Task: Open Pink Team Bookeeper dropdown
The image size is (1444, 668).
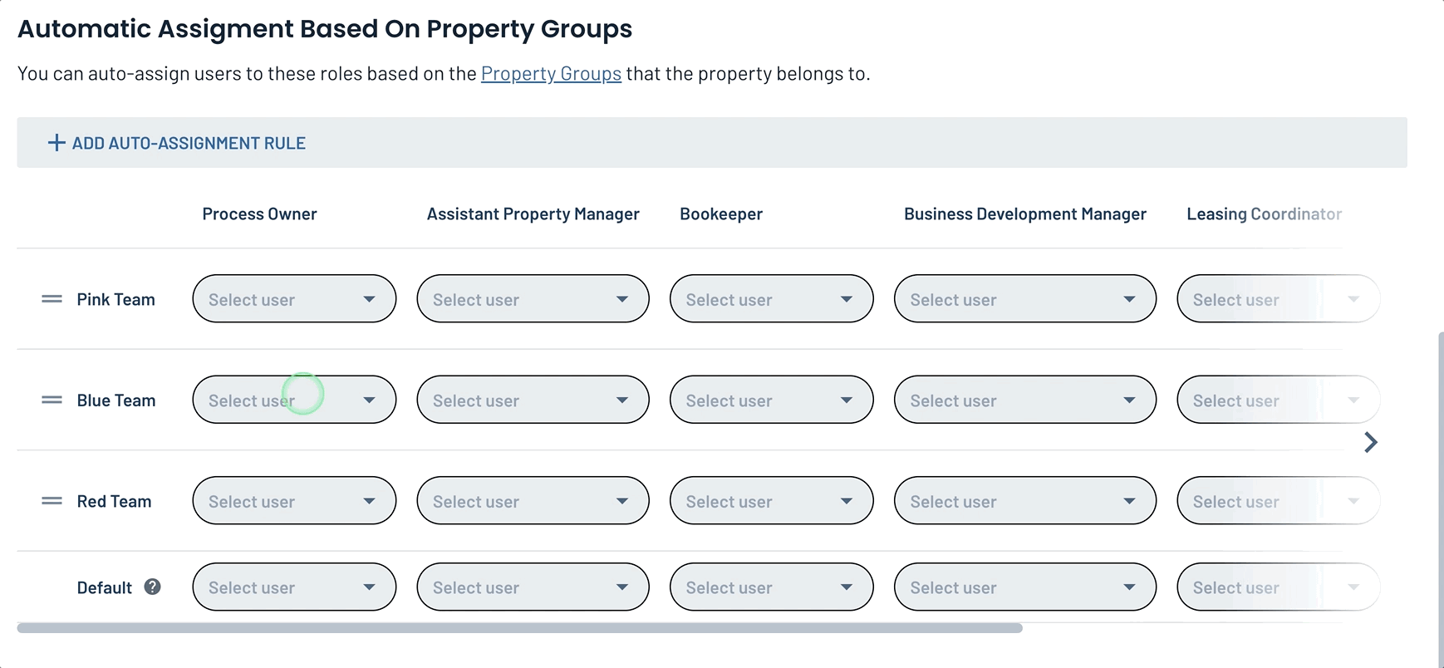Action: (770, 299)
